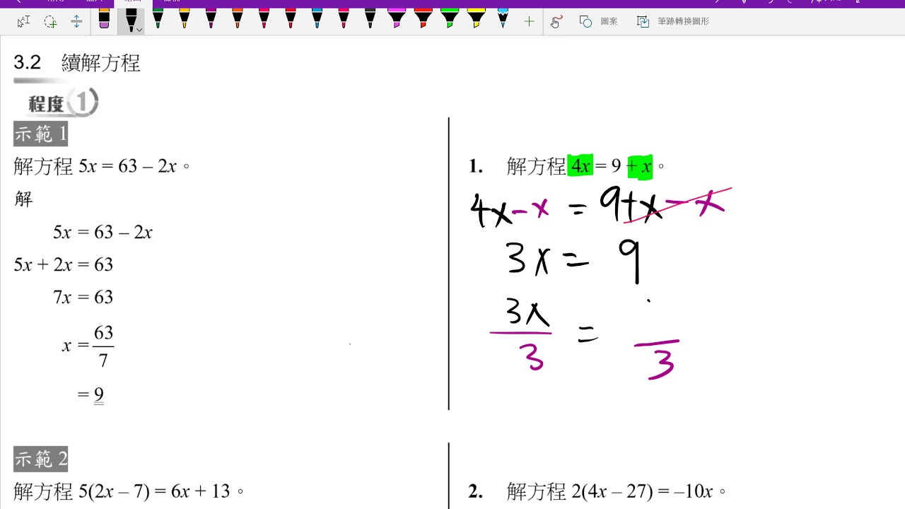Screen dimensions: 905x509
Task: Open the 圖案 shapes tool
Action: pyautogui.click(x=598, y=22)
